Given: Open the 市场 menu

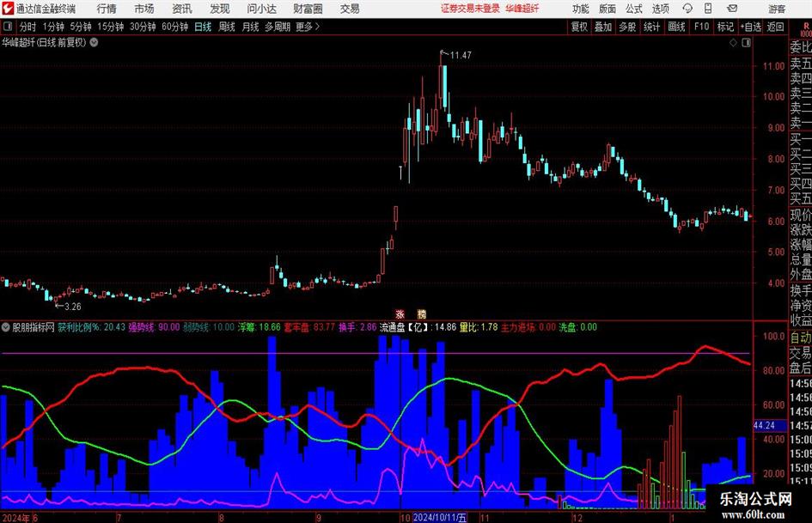Looking at the screenshot, I should [144, 9].
